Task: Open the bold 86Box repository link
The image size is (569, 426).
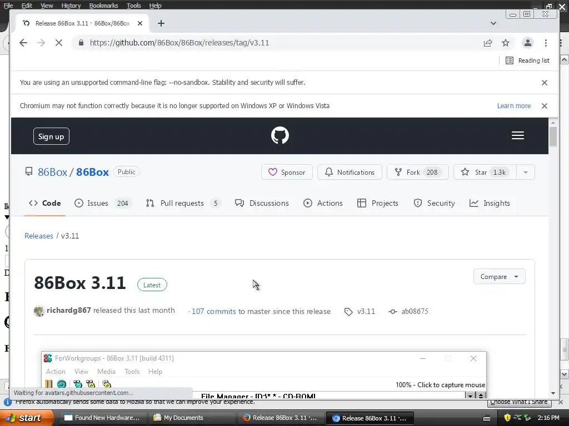Action: 93,172
